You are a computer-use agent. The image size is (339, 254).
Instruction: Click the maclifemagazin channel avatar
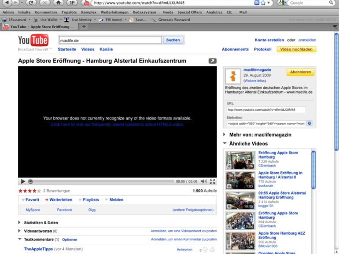pos(233,76)
